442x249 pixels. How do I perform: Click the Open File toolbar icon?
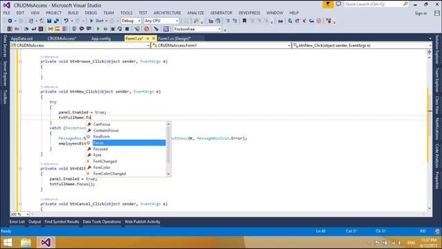pyautogui.click(x=41, y=21)
